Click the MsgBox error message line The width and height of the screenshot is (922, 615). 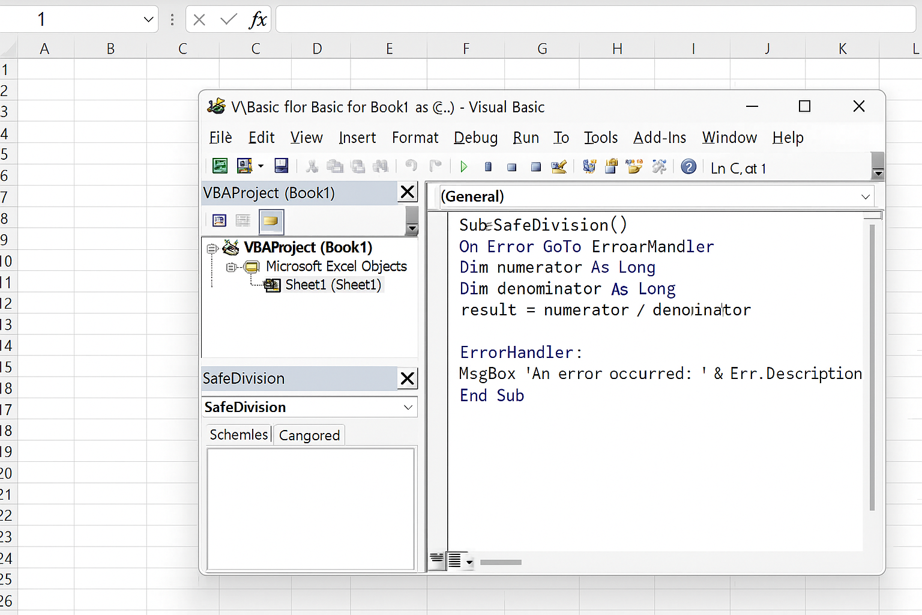click(660, 374)
